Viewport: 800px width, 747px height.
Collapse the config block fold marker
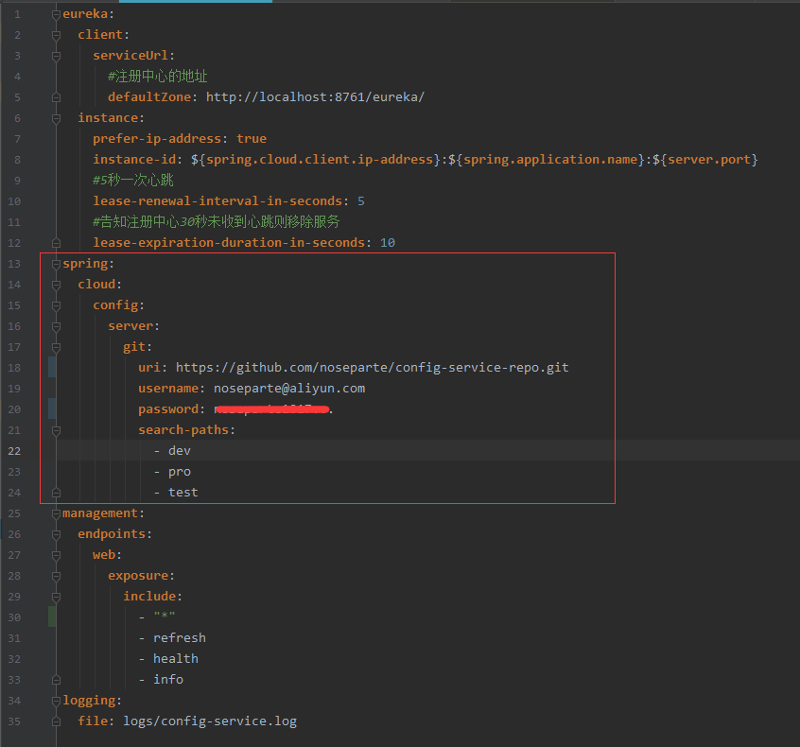(56, 305)
